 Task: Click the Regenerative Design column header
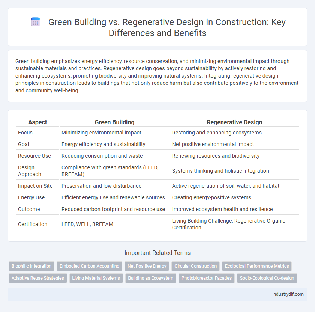click(234, 122)
